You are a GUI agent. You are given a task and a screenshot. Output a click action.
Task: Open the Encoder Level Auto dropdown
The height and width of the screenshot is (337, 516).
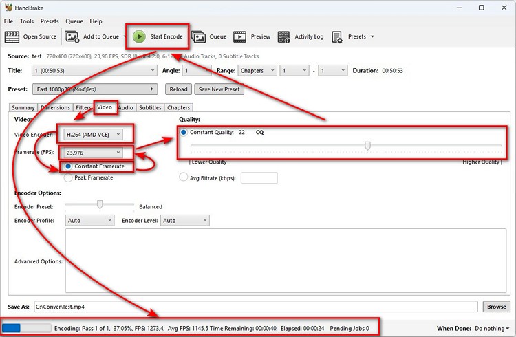coord(184,221)
